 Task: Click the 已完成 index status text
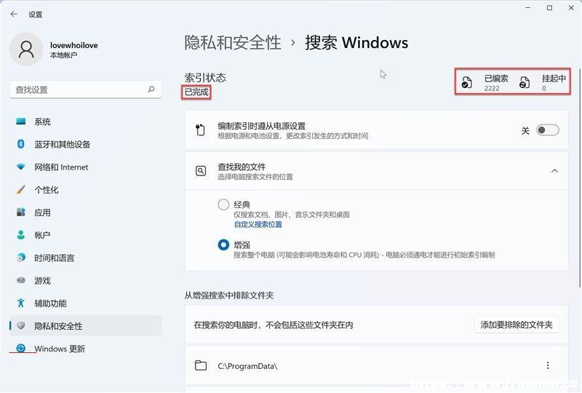pos(196,92)
